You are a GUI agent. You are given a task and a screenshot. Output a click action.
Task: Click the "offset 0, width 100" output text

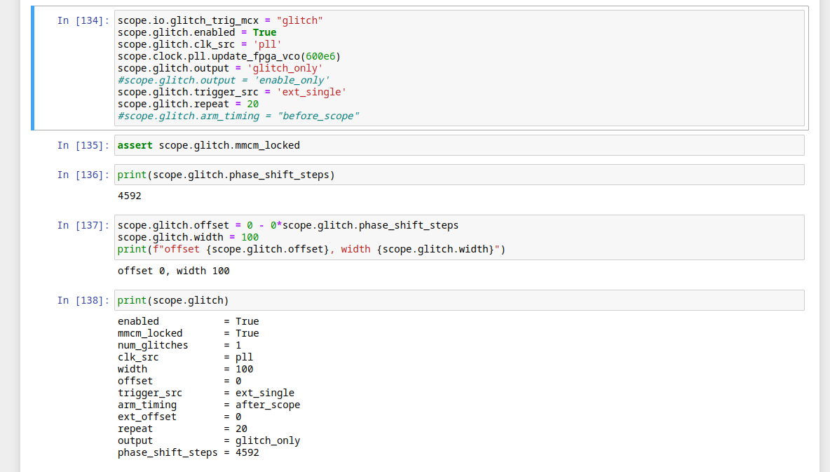173,271
